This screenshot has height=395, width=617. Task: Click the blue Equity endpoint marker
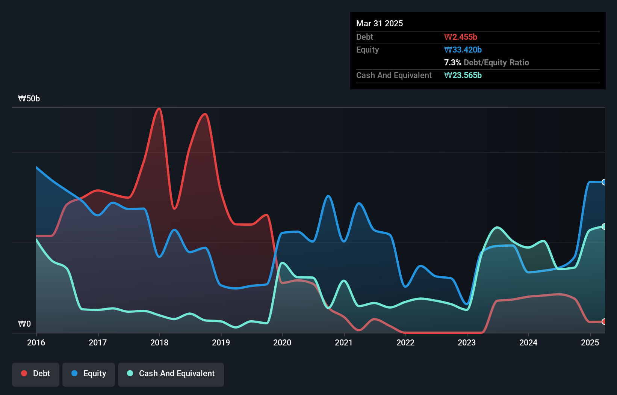point(604,182)
